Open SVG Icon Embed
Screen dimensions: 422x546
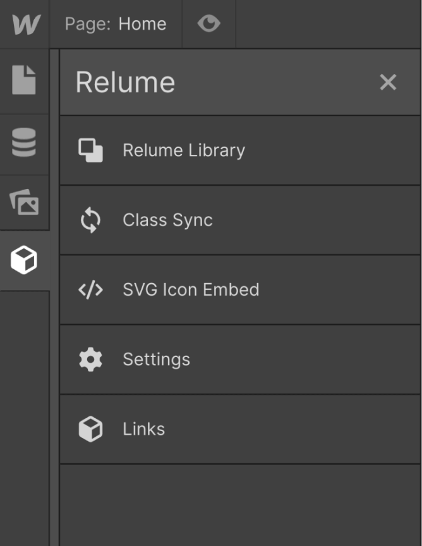[190, 289]
